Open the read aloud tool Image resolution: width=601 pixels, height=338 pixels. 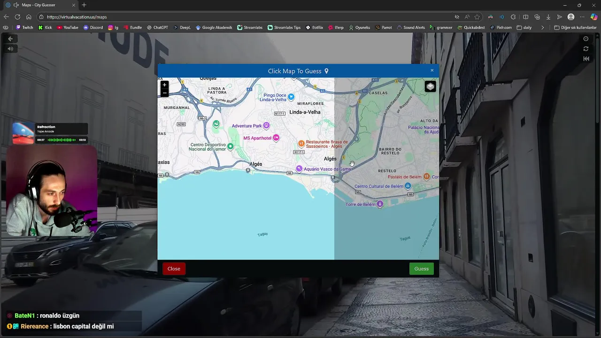[467, 17]
